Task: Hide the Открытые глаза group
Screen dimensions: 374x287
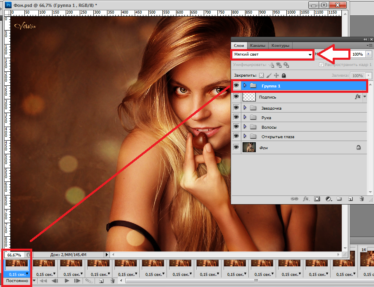Action: (x=236, y=136)
